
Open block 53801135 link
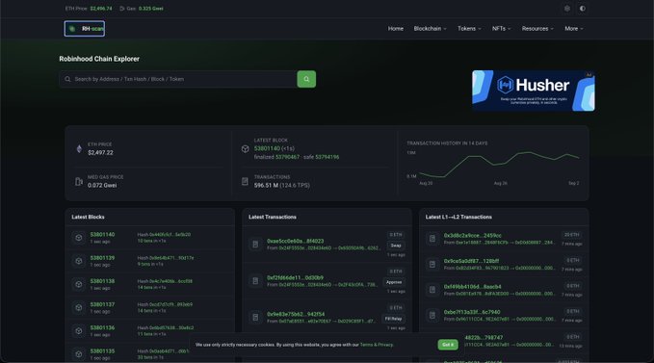point(102,351)
